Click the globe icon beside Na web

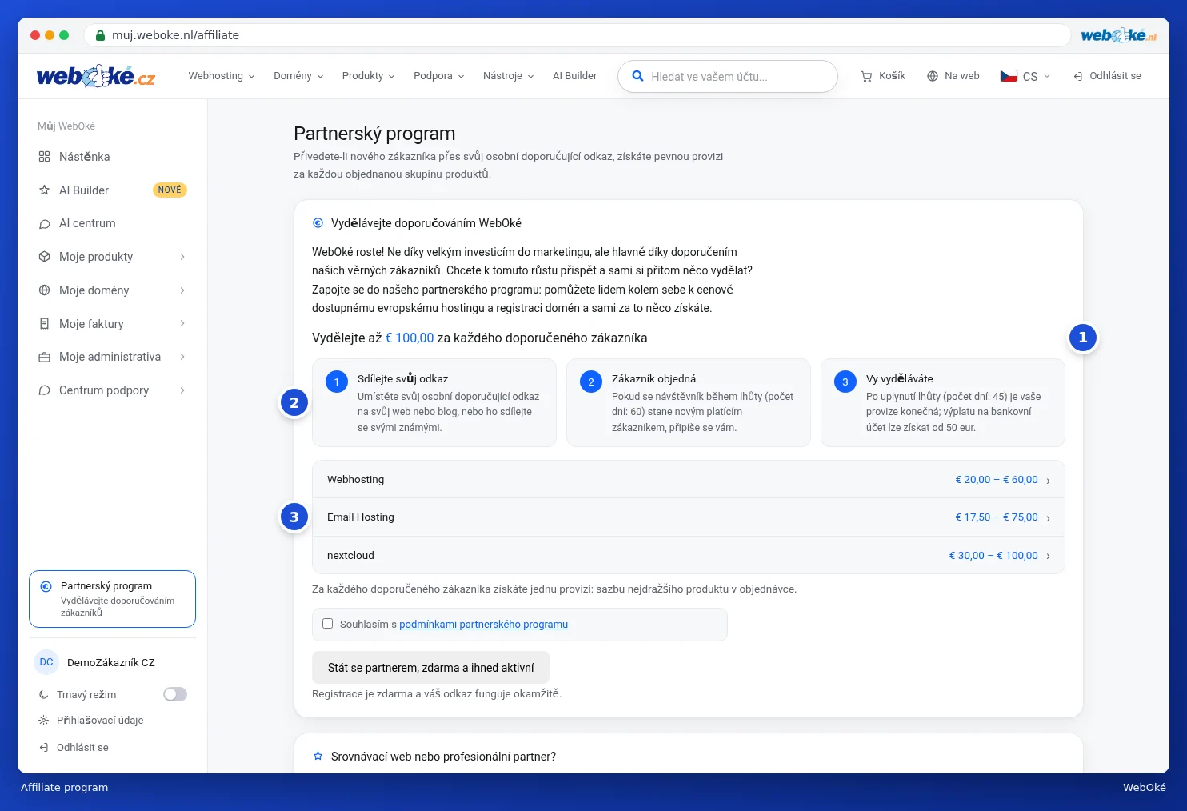coord(933,76)
